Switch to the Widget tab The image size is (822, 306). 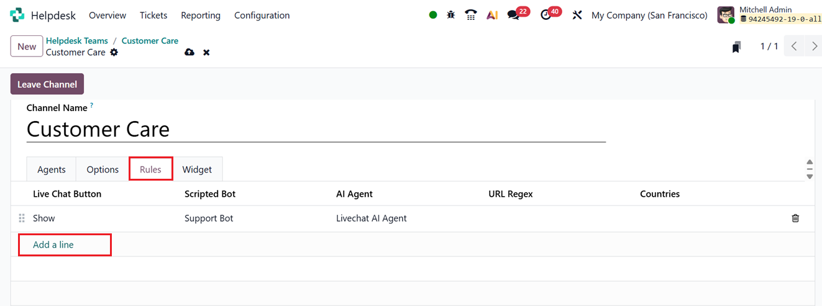coord(197,169)
